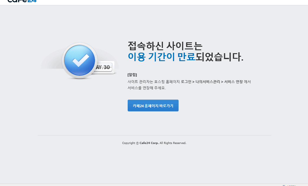Open the Cafe24 homepage via the blue button

click(x=153, y=105)
